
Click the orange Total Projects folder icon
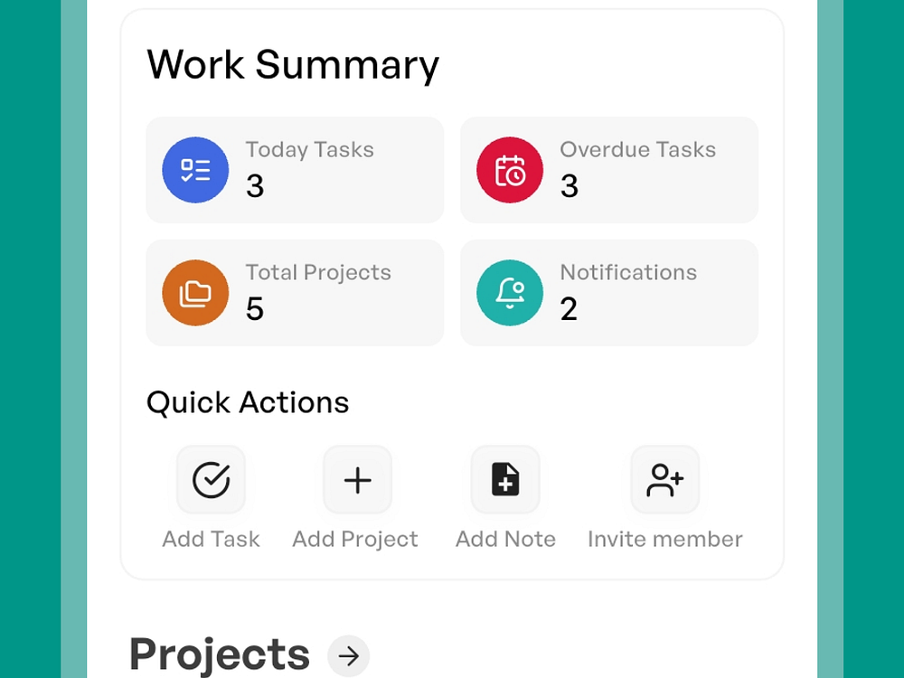(195, 293)
